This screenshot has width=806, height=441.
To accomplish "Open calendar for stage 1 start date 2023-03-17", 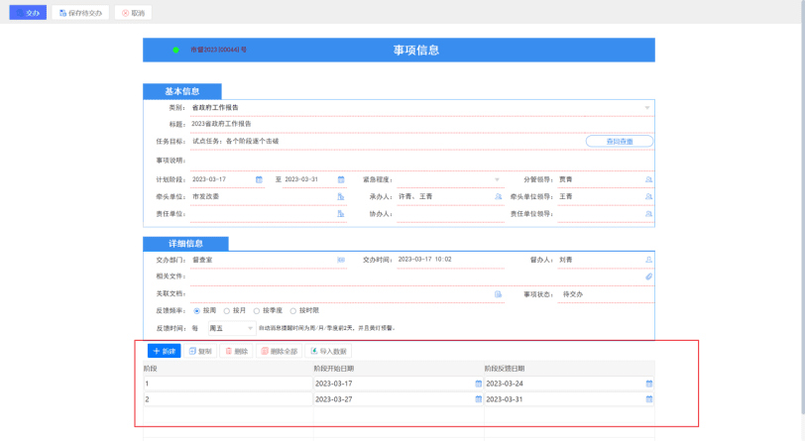I will pos(478,384).
